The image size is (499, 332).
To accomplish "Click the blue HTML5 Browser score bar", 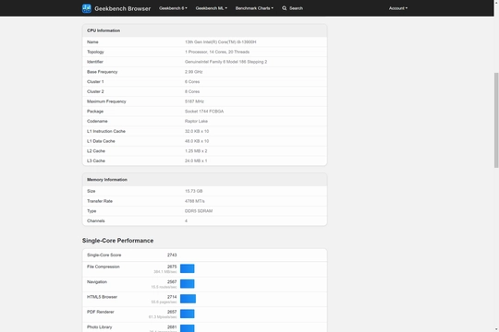I will click(x=188, y=299).
